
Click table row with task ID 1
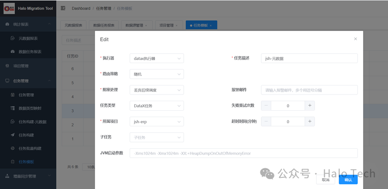(72, 139)
